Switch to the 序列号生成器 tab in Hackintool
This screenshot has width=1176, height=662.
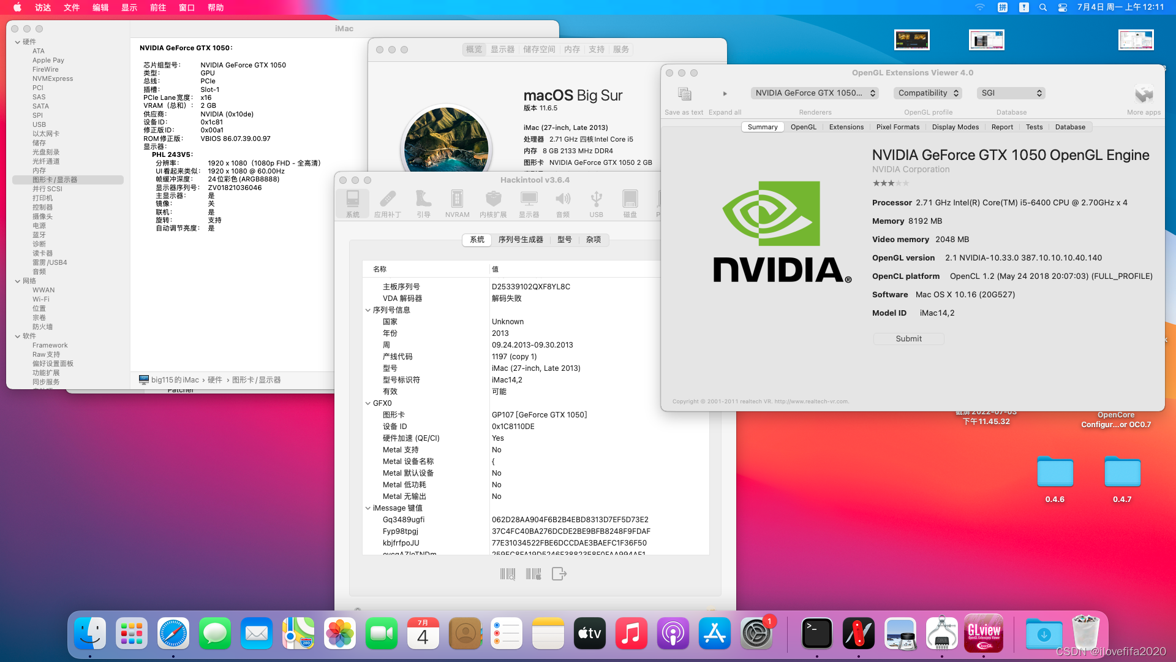click(521, 240)
